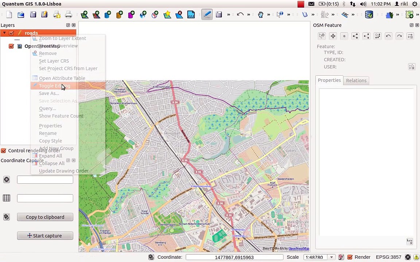Image resolution: width=420 pixels, height=262 pixels.
Task: Click the OpenLayers map-plus plugin icon
Action: [409, 15]
